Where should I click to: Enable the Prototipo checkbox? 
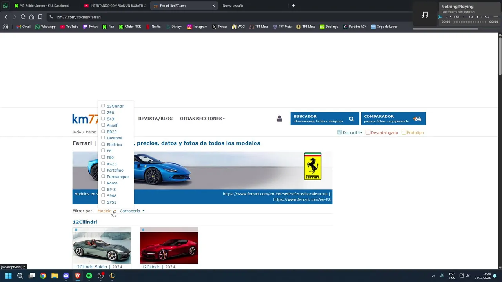tap(404, 132)
